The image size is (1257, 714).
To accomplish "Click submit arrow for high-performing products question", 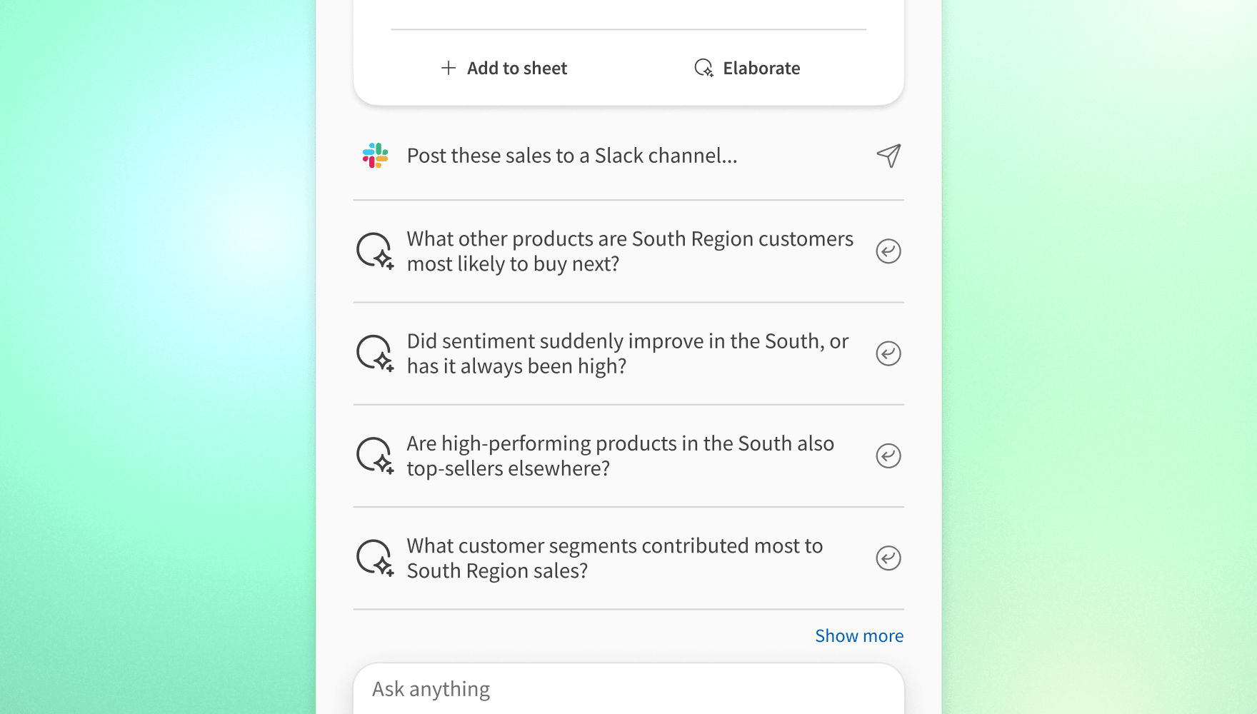I will pyautogui.click(x=888, y=456).
